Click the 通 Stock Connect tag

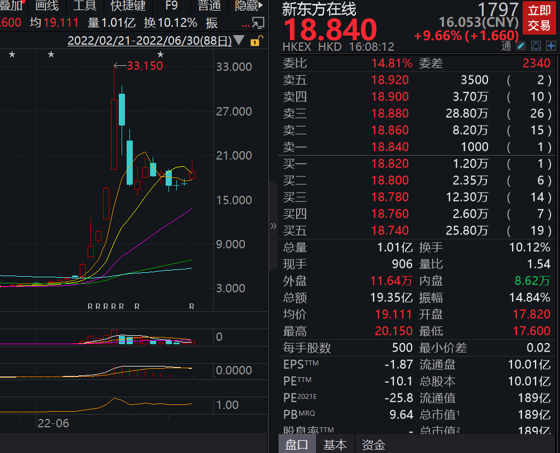pyautogui.click(x=506, y=46)
